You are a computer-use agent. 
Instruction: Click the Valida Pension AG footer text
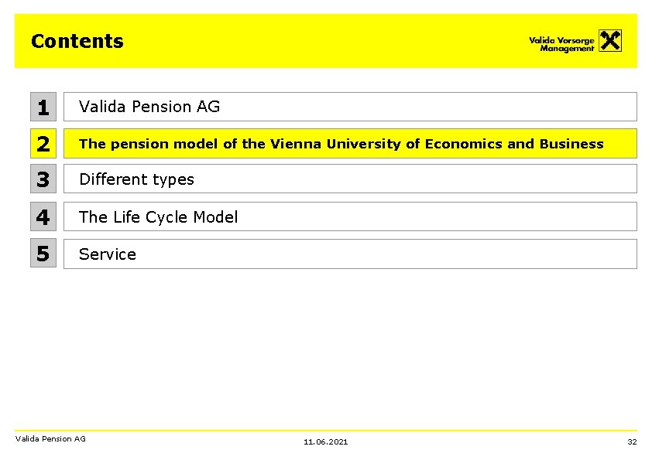pyautogui.click(x=50, y=438)
